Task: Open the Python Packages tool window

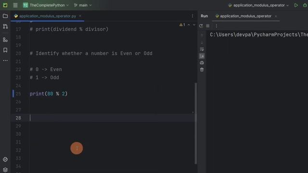Action: click(5, 160)
